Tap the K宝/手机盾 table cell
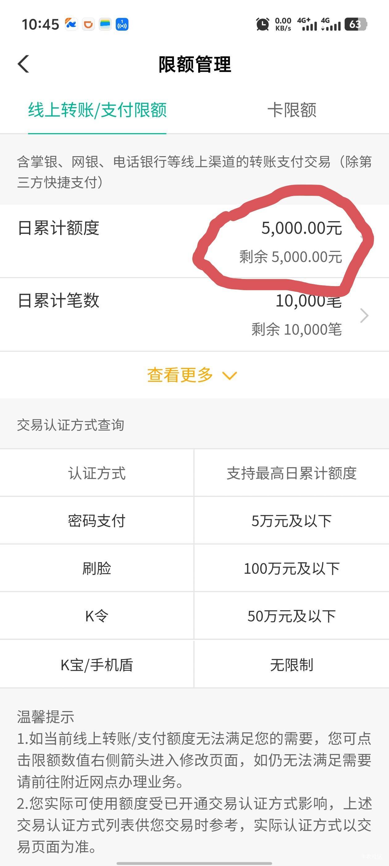This screenshot has height=866, width=389. [97, 665]
